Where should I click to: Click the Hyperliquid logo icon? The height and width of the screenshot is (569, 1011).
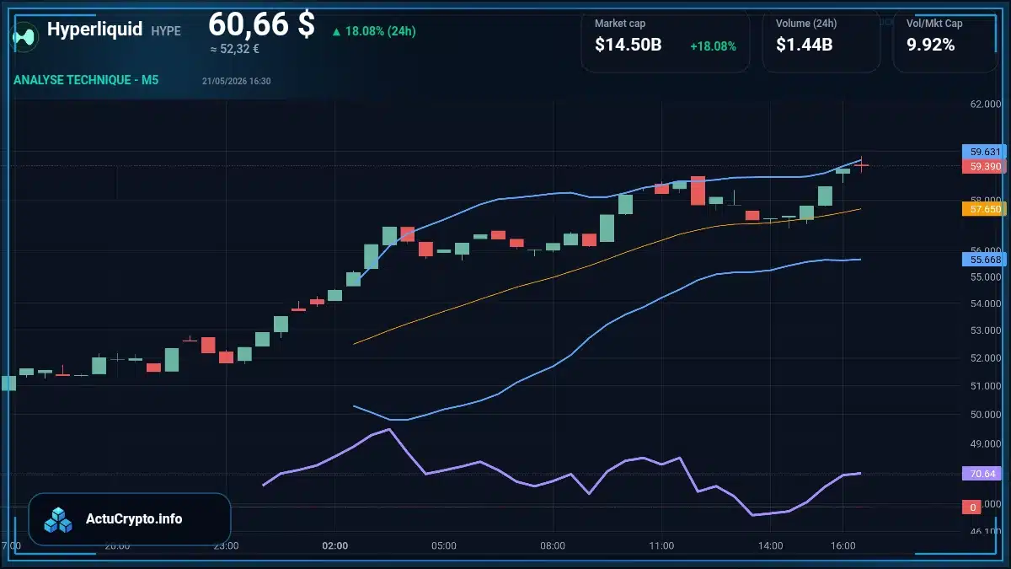(24, 36)
